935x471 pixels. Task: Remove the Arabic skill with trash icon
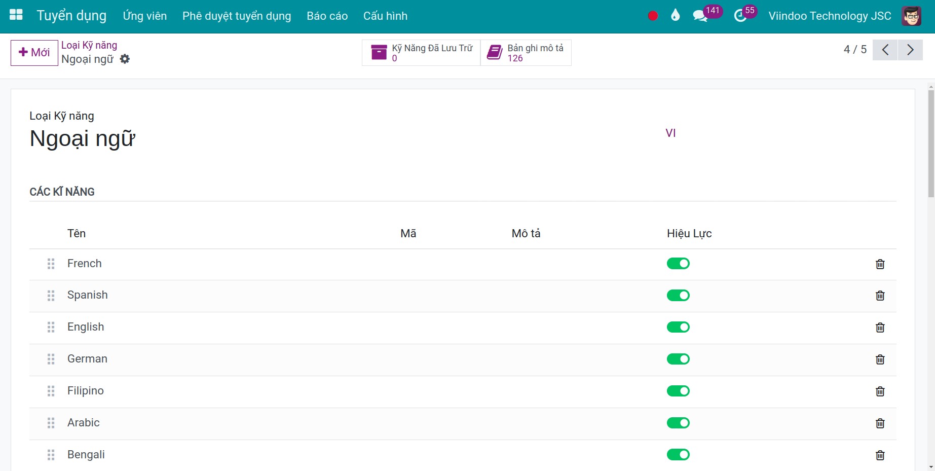click(880, 423)
